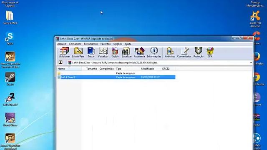Screen dimensions: 267x150
Task: Click the up-one-level folder button
Action: (60, 62)
